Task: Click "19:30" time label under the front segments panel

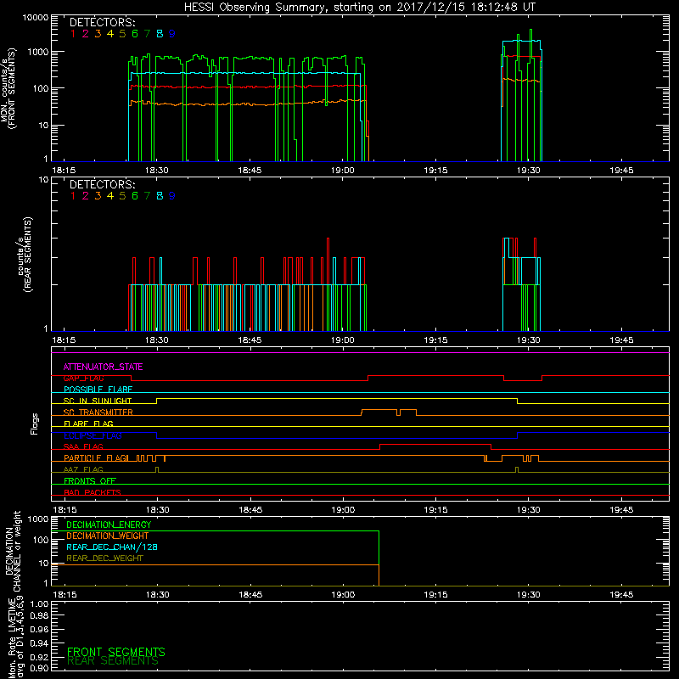Action: point(528,171)
